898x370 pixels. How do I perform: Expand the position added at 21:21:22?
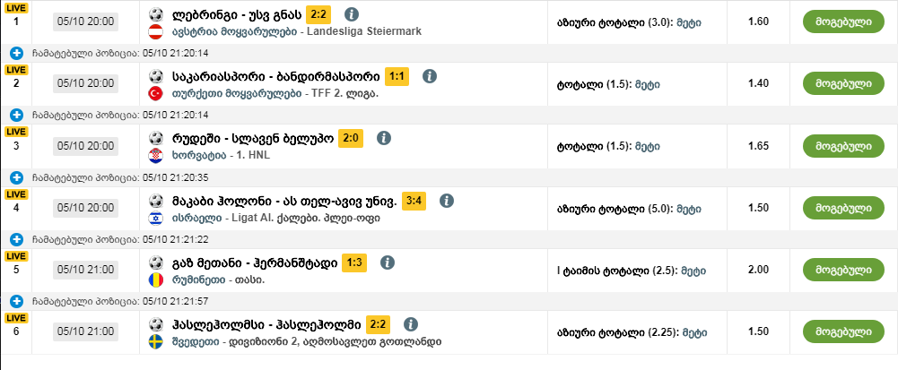(x=17, y=239)
